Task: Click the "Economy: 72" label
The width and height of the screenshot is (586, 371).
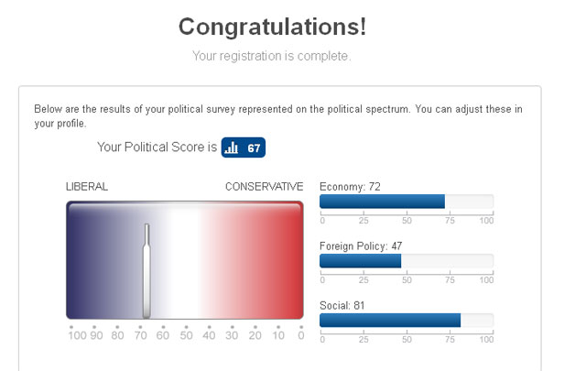Action: (x=350, y=187)
